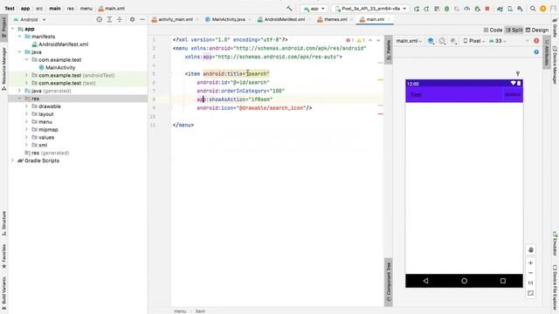
Task: Click the Collapse All icon in Project panel
Action: click(x=120, y=19)
